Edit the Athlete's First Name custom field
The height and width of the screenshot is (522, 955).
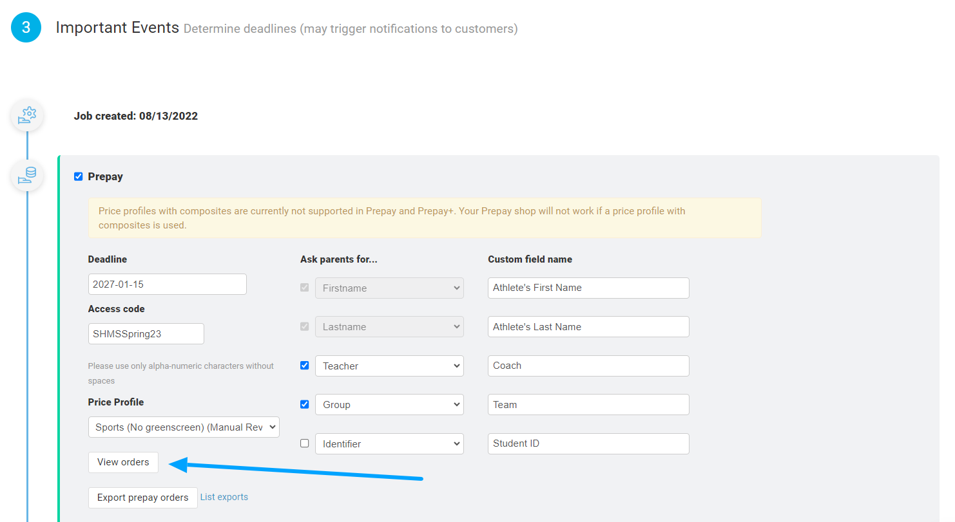pyautogui.click(x=588, y=288)
